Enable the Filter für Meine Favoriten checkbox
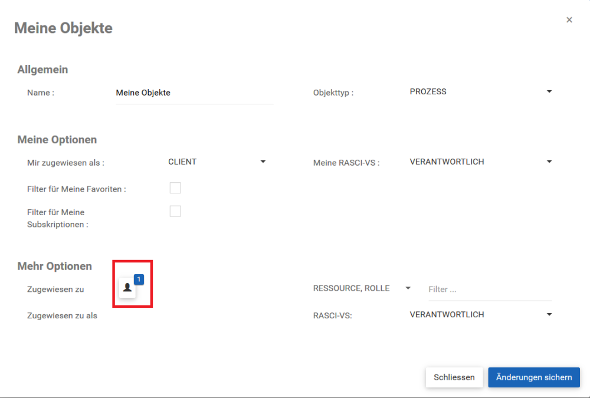The image size is (590, 398). coord(175,188)
